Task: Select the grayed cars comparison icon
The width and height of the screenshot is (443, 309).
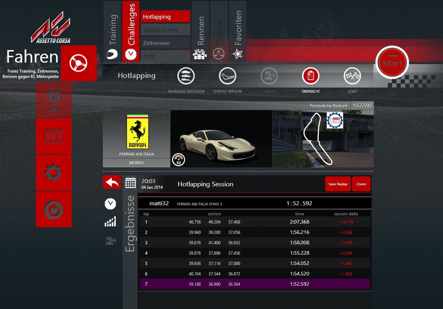Action: 111,240
